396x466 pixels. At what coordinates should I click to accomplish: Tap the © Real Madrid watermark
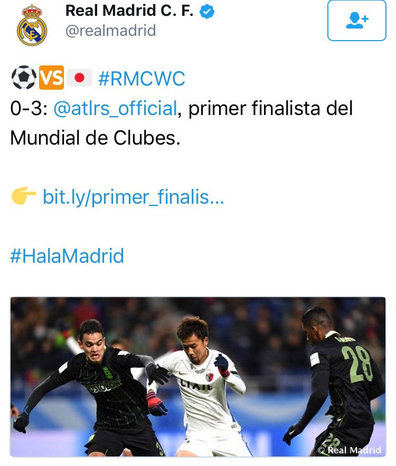click(350, 450)
